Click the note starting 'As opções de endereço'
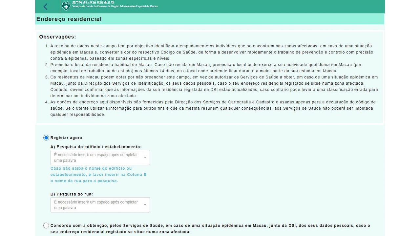This screenshot has height=236, width=420. (213, 108)
